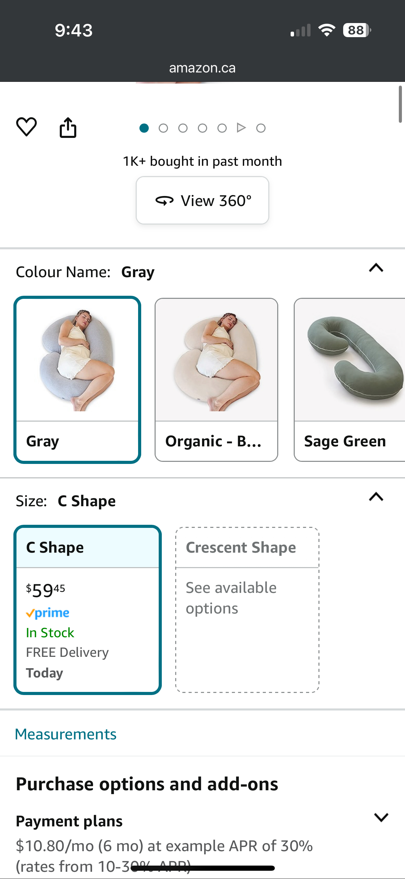Choose the Crescent Shape size option
This screenshot has width=405, height=879.
point(247,609)
